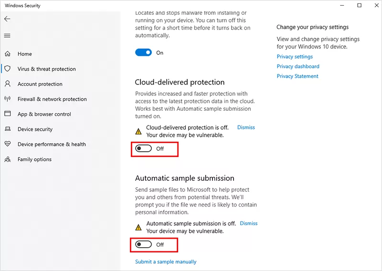
Task: Click Submit a sample manually
Action: [166, 262]
